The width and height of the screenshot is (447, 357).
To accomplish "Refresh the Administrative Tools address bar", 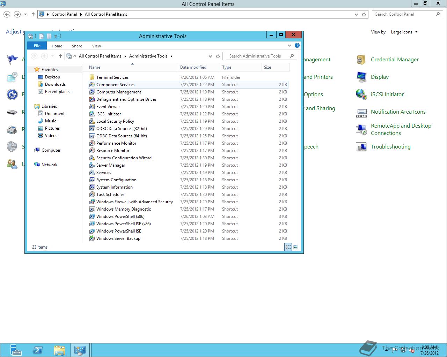I will (218, 56).
